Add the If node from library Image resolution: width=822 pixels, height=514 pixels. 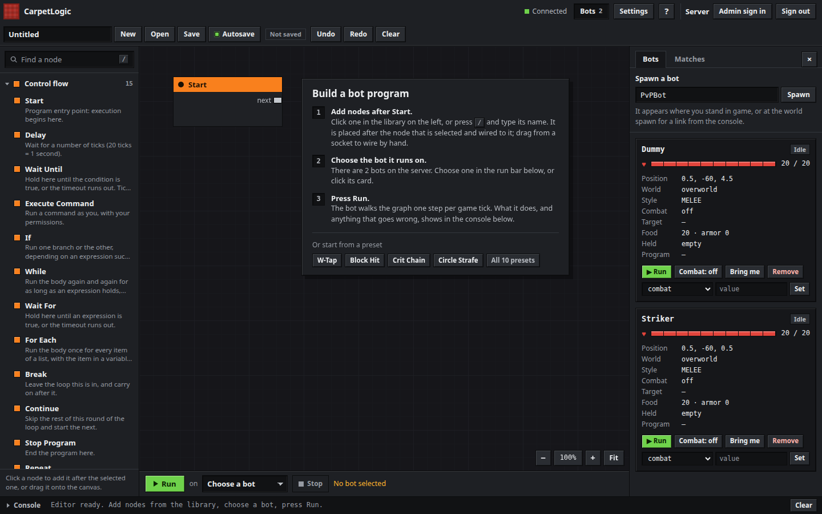tap(69, 247)
